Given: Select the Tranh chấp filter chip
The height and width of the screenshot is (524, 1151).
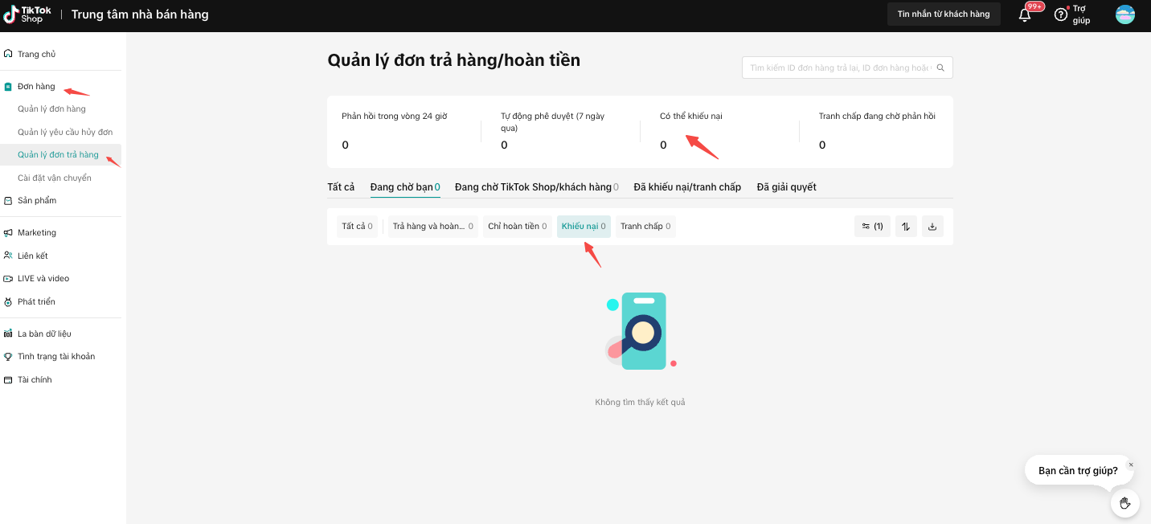Looking at the screenshot, I should pos(645,227).
